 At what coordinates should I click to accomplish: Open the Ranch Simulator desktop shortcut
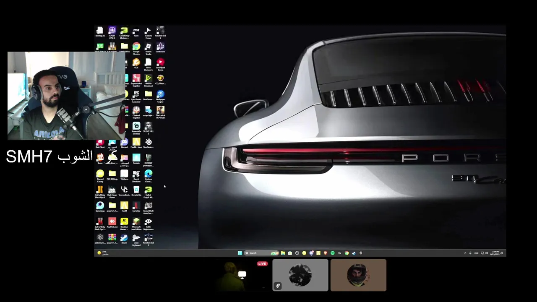[136, 177]
